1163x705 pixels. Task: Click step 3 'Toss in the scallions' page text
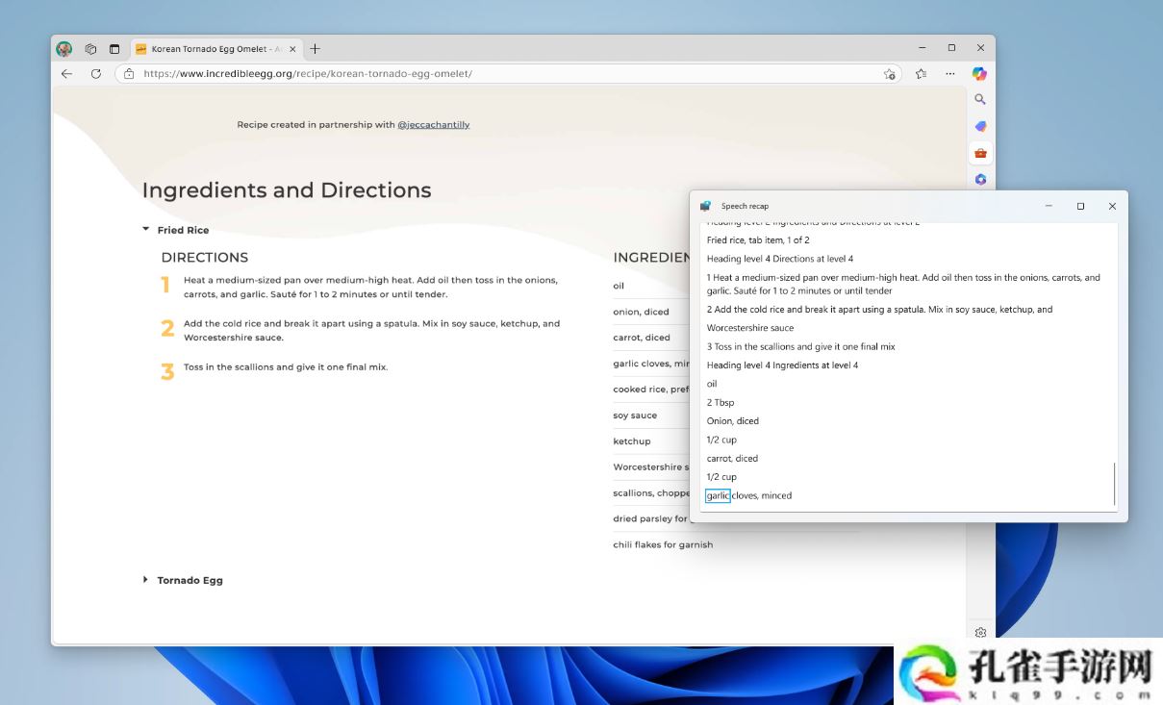point(286,366)
